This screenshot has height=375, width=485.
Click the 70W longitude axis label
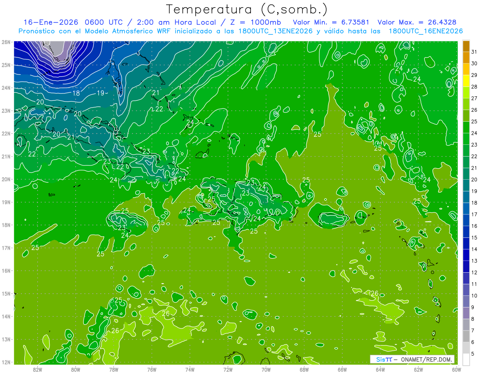pyautogui.click(x=266, y=369)
